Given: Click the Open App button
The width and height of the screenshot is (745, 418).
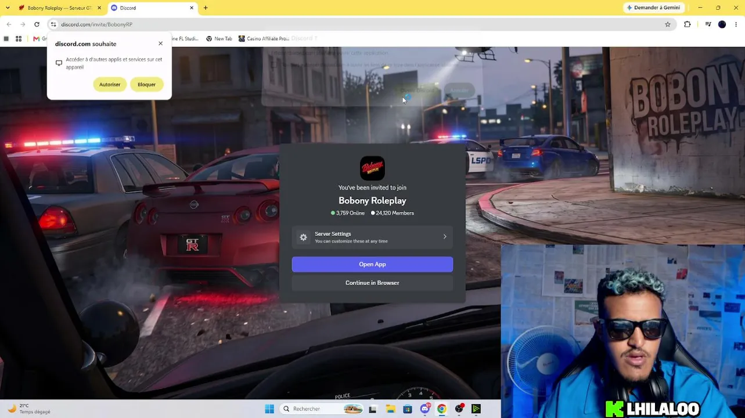Looking at the screenshot, I should point(372,264).
